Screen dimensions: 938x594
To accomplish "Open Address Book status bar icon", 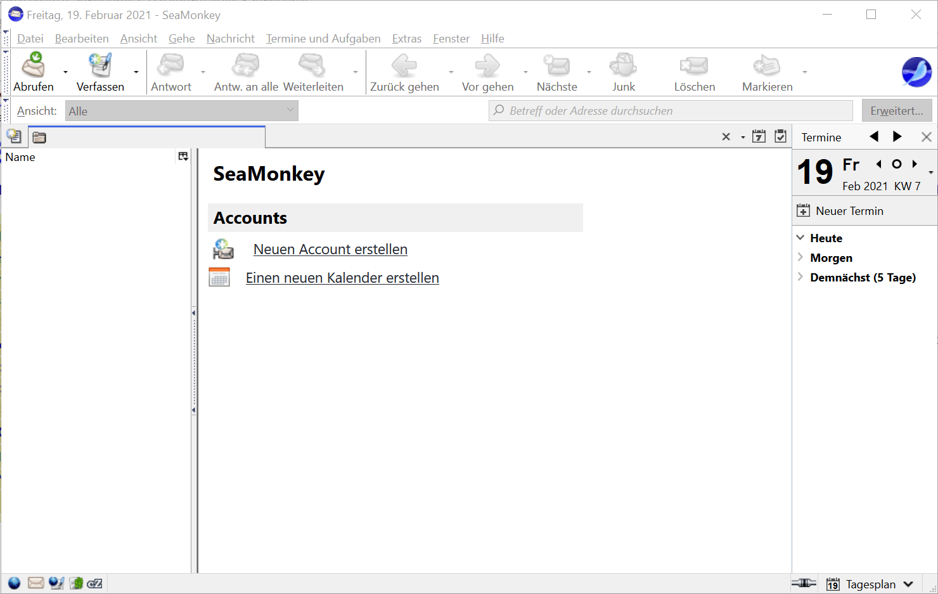I will click(x=76, y=583).
